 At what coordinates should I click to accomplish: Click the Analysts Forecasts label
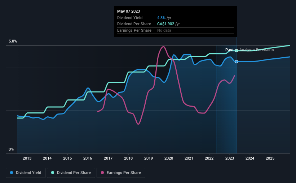257,50
